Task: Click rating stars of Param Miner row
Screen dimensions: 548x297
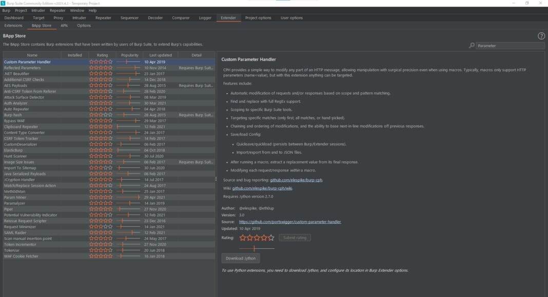Action: click(101, 197)
